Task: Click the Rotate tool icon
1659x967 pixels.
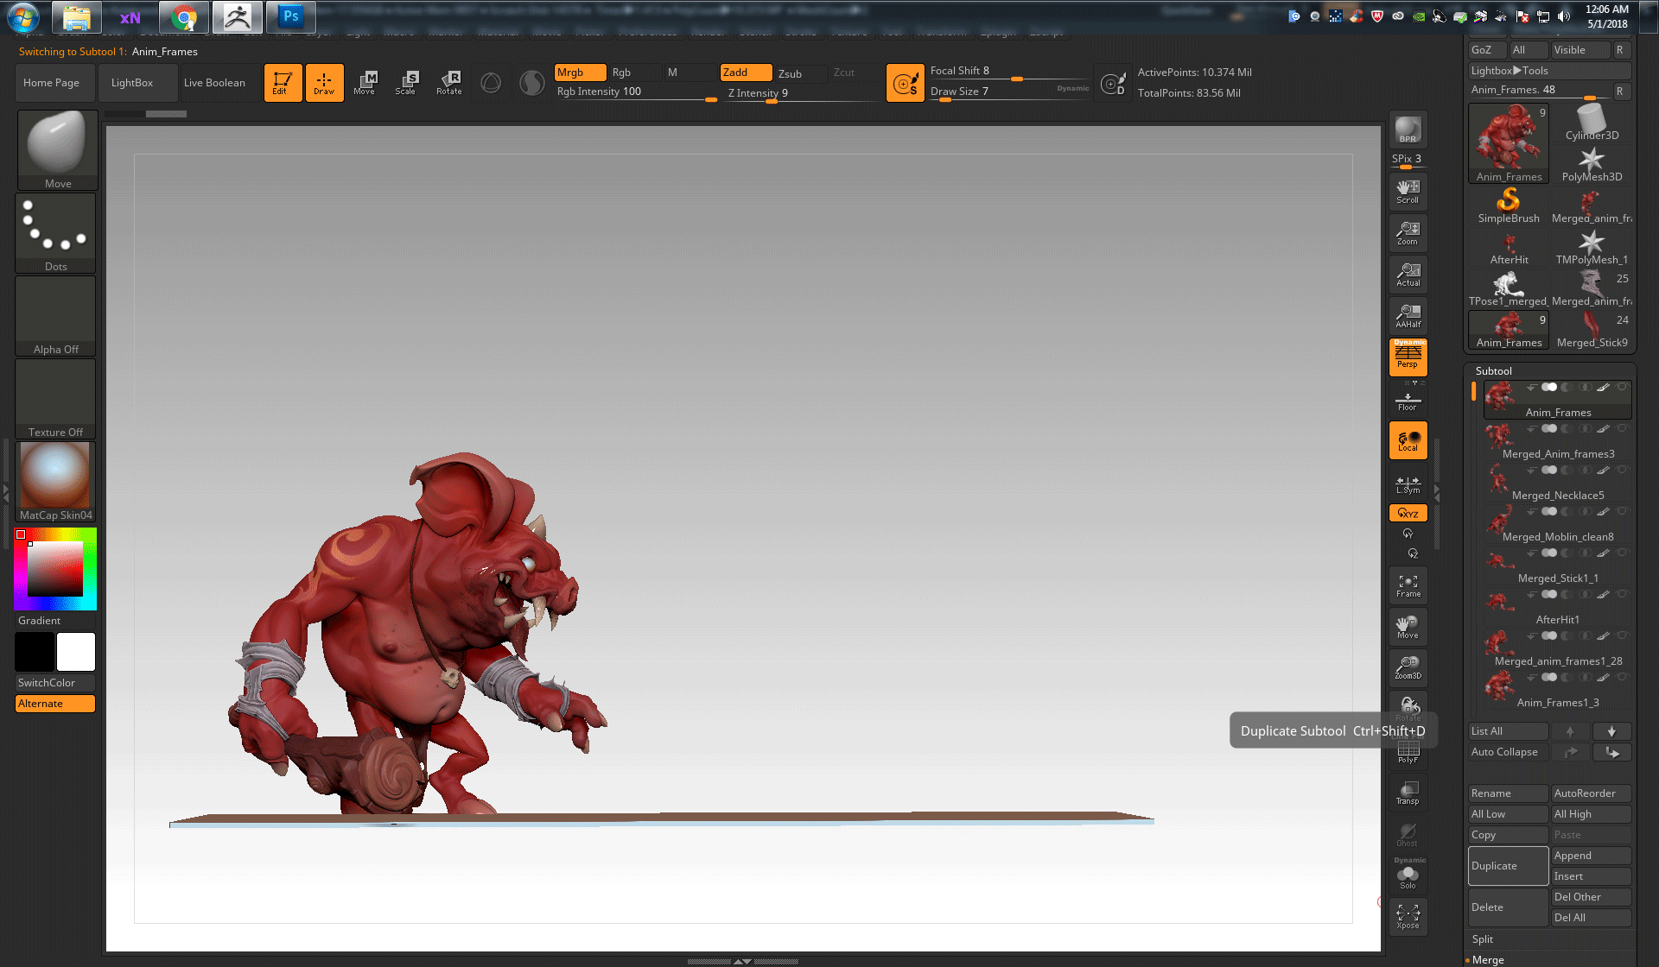Action: click(x=449, y=80)
